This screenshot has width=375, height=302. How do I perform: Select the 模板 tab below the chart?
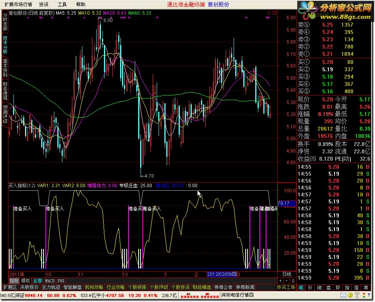[25, 281]
